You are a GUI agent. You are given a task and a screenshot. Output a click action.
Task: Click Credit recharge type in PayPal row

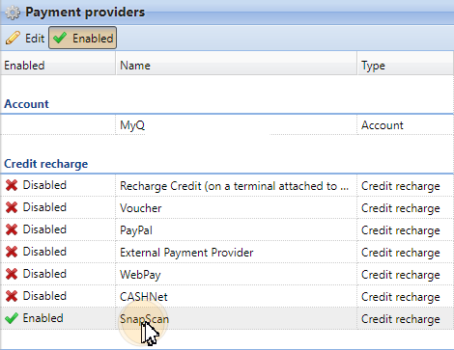pos(401,230)
